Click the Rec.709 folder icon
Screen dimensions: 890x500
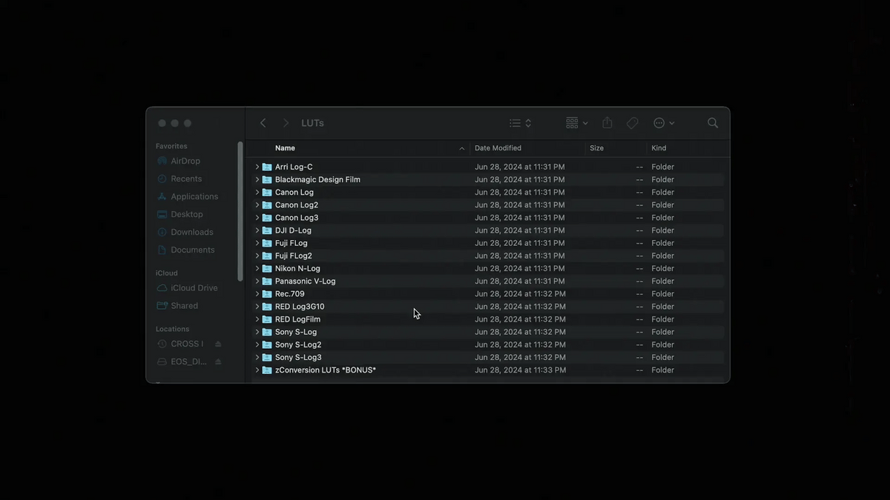267,294
